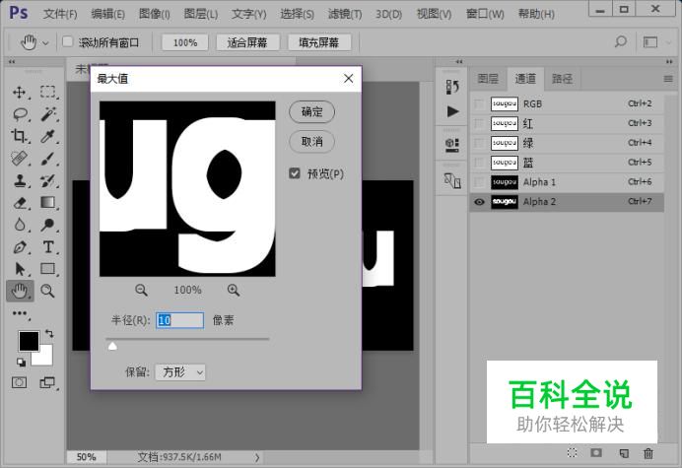The image size is (682, 468).
Task: Click the 适合屏幕 button
Action: [x=247, y=42]
